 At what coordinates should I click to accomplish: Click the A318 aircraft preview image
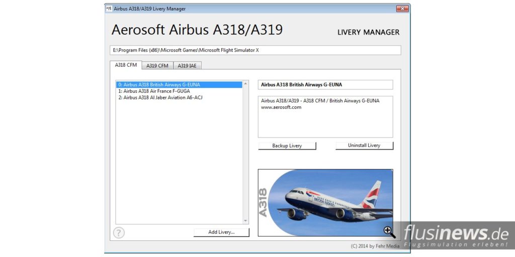pyautogui.click(x=325, y=203)
